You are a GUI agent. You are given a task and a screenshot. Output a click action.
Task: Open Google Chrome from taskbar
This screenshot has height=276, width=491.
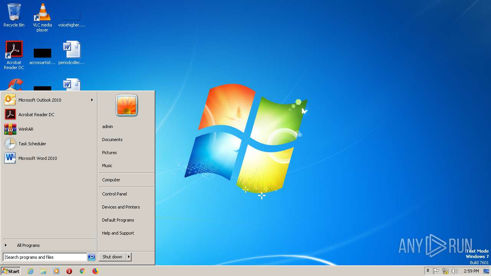[x=82, y=271]
